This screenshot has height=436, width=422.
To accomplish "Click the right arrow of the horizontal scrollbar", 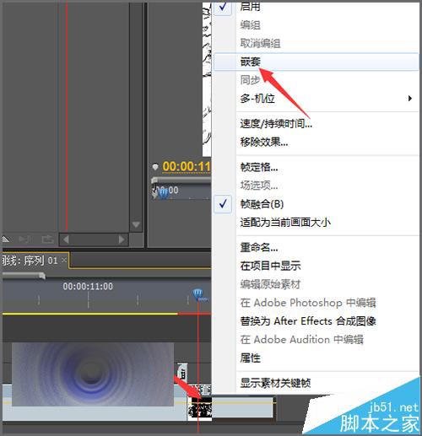I will tap(122, 240).
